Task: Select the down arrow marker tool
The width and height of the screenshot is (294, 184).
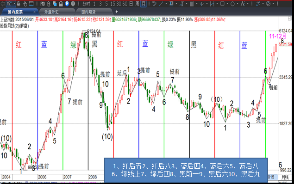Action: 202,4
